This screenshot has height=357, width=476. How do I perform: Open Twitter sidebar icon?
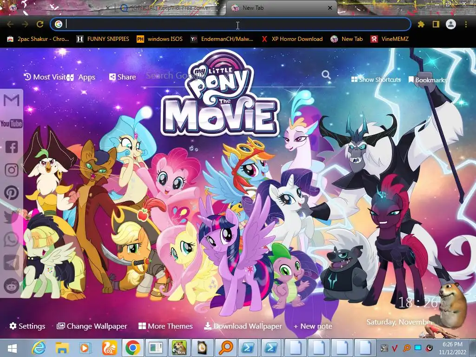[11, 217]
